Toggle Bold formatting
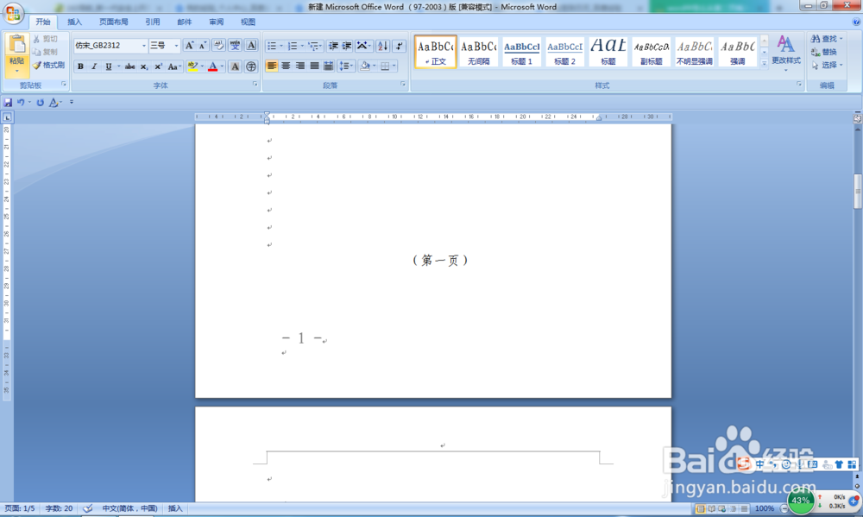Image resolution: width=863 pixels, height=517 pixels. pos(80,66)
